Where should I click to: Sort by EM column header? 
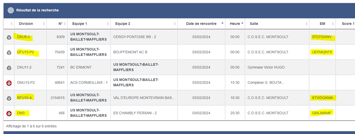(322, 24)
